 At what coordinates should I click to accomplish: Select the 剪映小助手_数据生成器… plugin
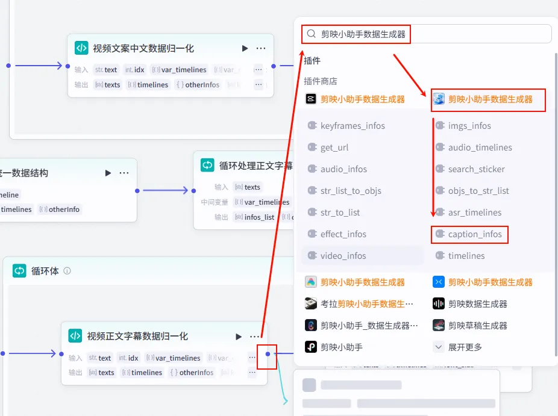(362, 326)
